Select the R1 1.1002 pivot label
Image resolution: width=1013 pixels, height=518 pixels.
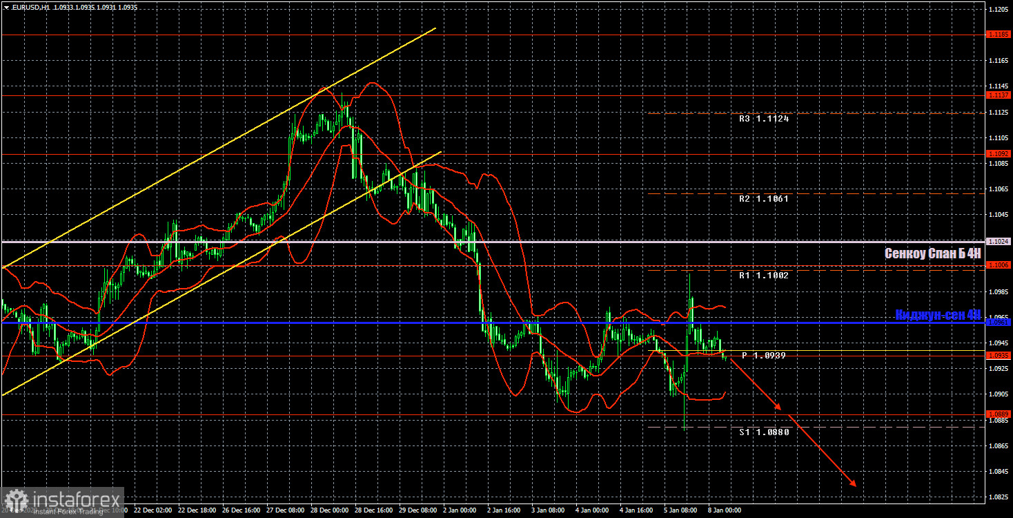click(x=764, y=276)
